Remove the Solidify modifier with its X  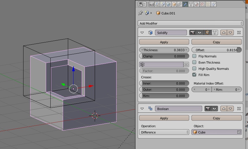pyautogui.click(x=239, y=33)
